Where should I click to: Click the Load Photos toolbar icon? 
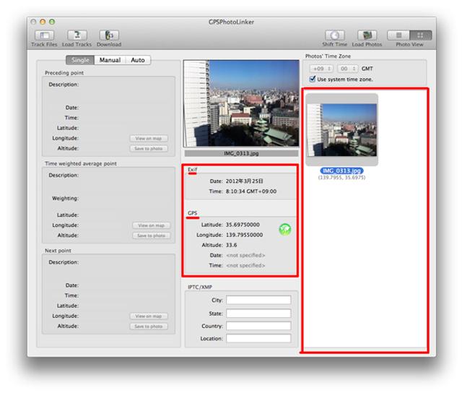click(x=367, y=35)
